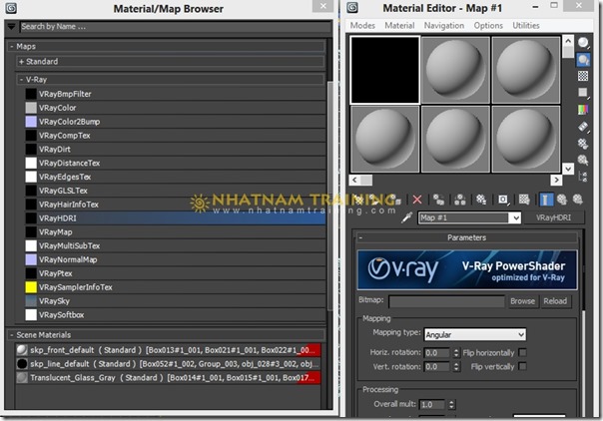This screenshot has width=603, height=421.
Task: Open the Material menu
Action: tap(399, 25)
